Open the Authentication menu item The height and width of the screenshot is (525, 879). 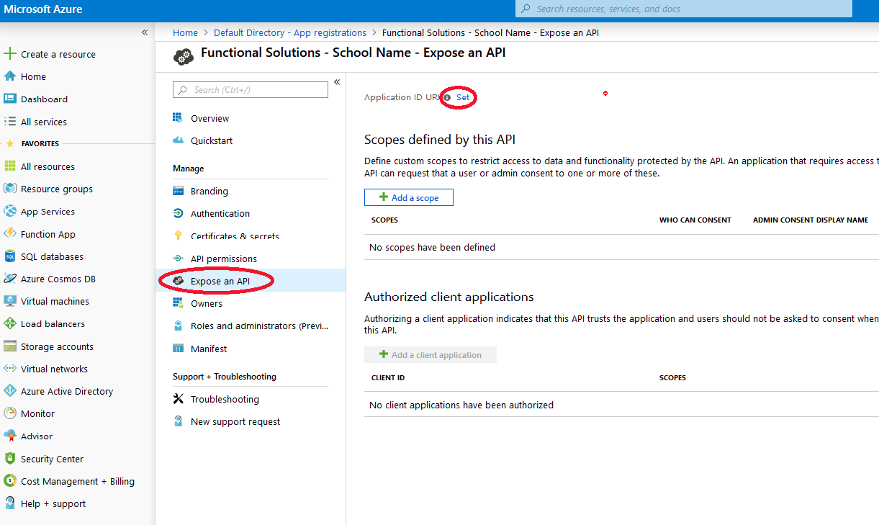[220, 214]
